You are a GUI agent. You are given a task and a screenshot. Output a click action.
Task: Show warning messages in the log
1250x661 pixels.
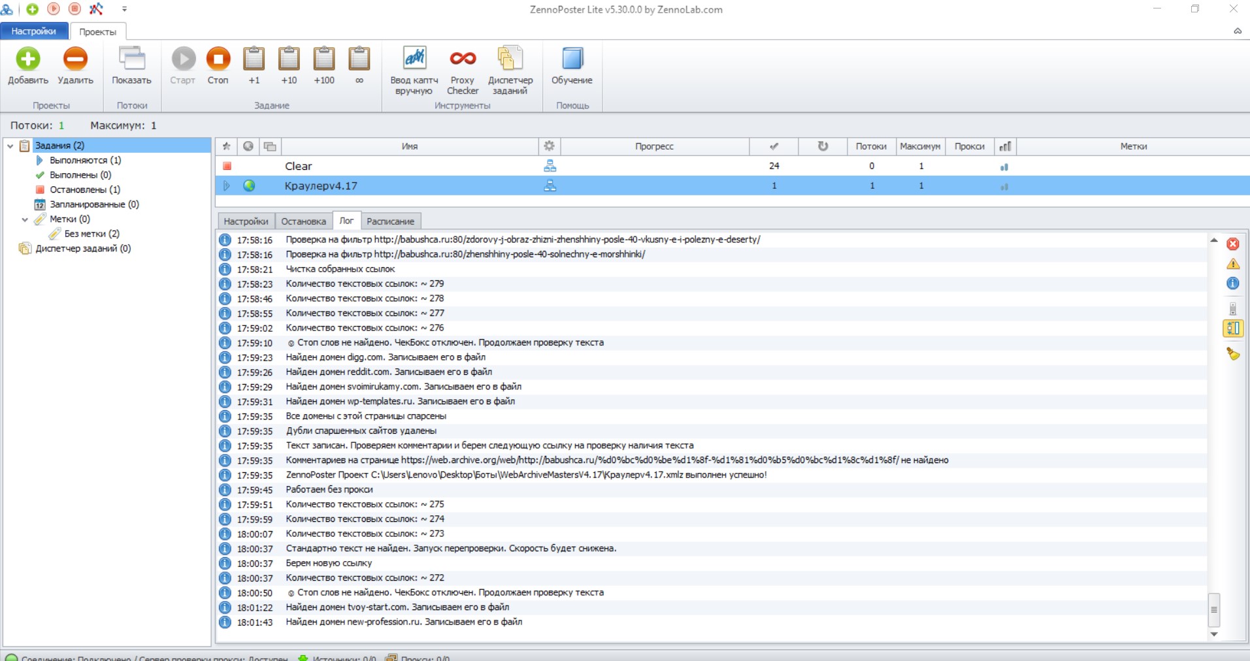(x=1233, y=265)
